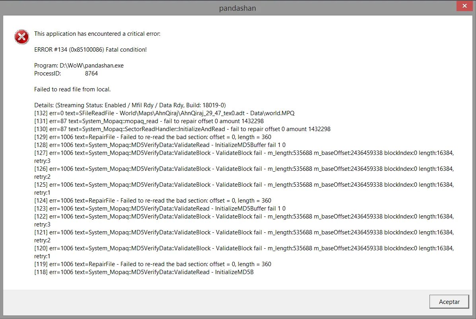Image resolution: width=476 pixels, height=319 pixels.
Task: Click log line [129] RepairFile
Action: click(x=153, y=137)
